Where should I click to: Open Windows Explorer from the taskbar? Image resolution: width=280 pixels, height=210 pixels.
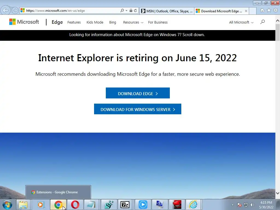tap(23, 205)
